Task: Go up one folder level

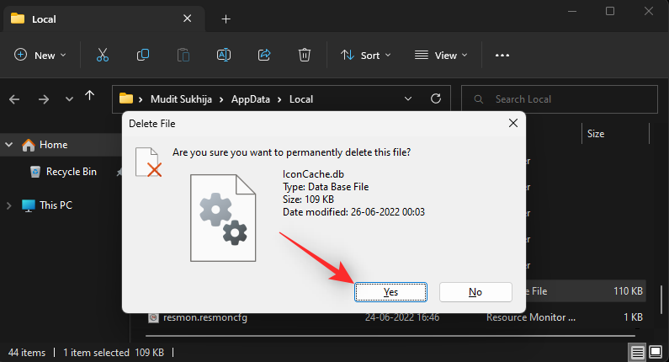Action: [89, 96]
